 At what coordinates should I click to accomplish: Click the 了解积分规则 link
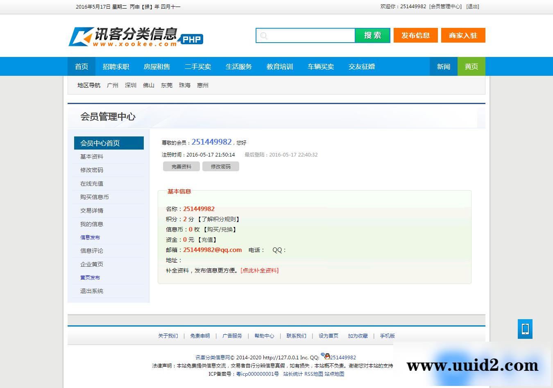219,219
